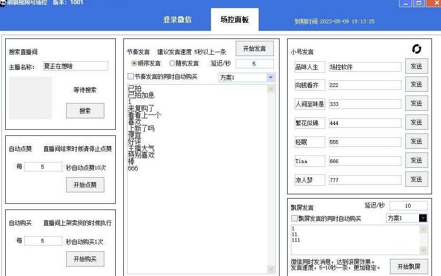Enable the 节奏发言的同时自动购买 checkbox

pos(130,77)
